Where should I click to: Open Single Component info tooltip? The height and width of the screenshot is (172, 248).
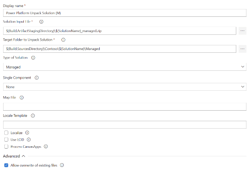37,78
